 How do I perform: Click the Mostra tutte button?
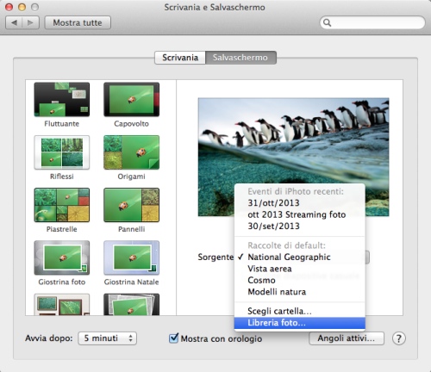pos(78,22)
